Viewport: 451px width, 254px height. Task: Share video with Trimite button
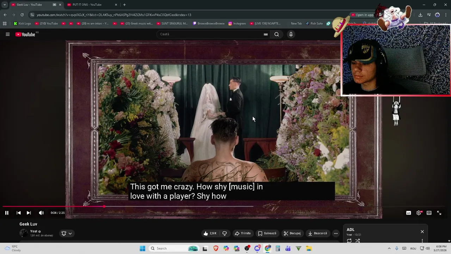pyautogui.click(x=243, y=233)
